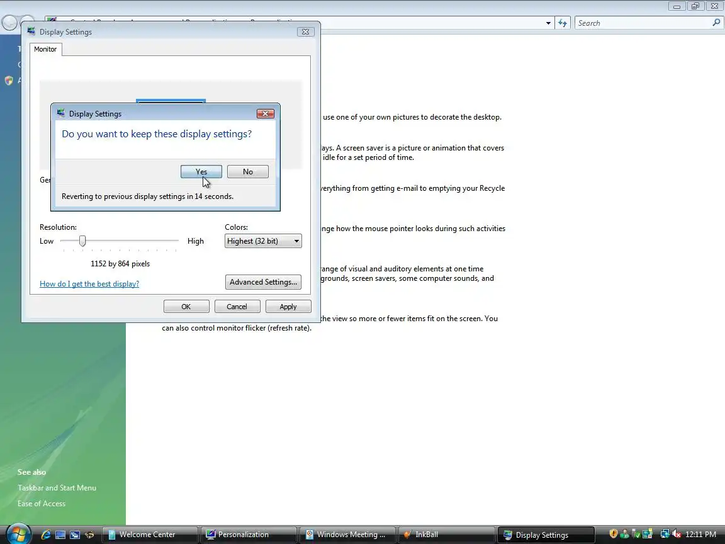Viewport: 725px width, 544px height.
Task: Close the Display Settings window
Action: pos(306,32)
